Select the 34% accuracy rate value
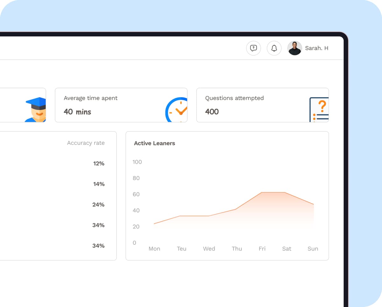Screen dimensions: 382x307 (98, 225)
